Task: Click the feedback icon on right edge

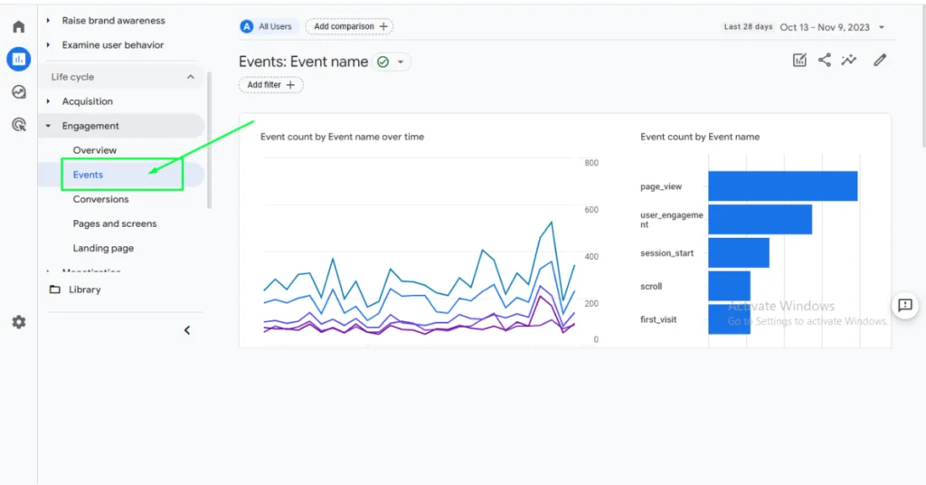Action: [905, 305]
